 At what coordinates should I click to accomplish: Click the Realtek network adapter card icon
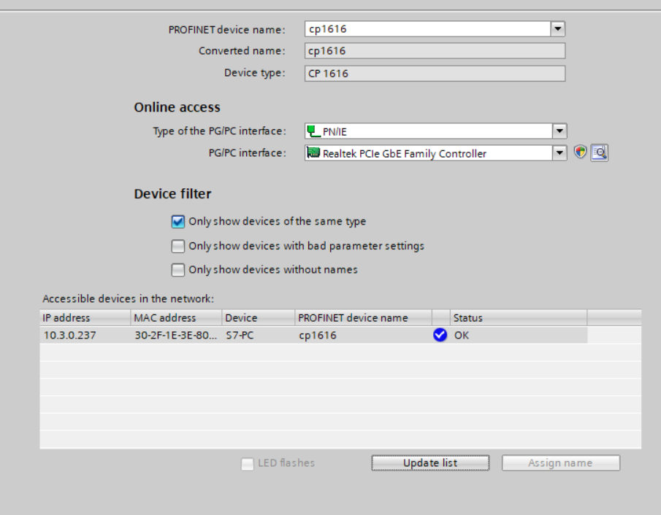pos(313,153)
